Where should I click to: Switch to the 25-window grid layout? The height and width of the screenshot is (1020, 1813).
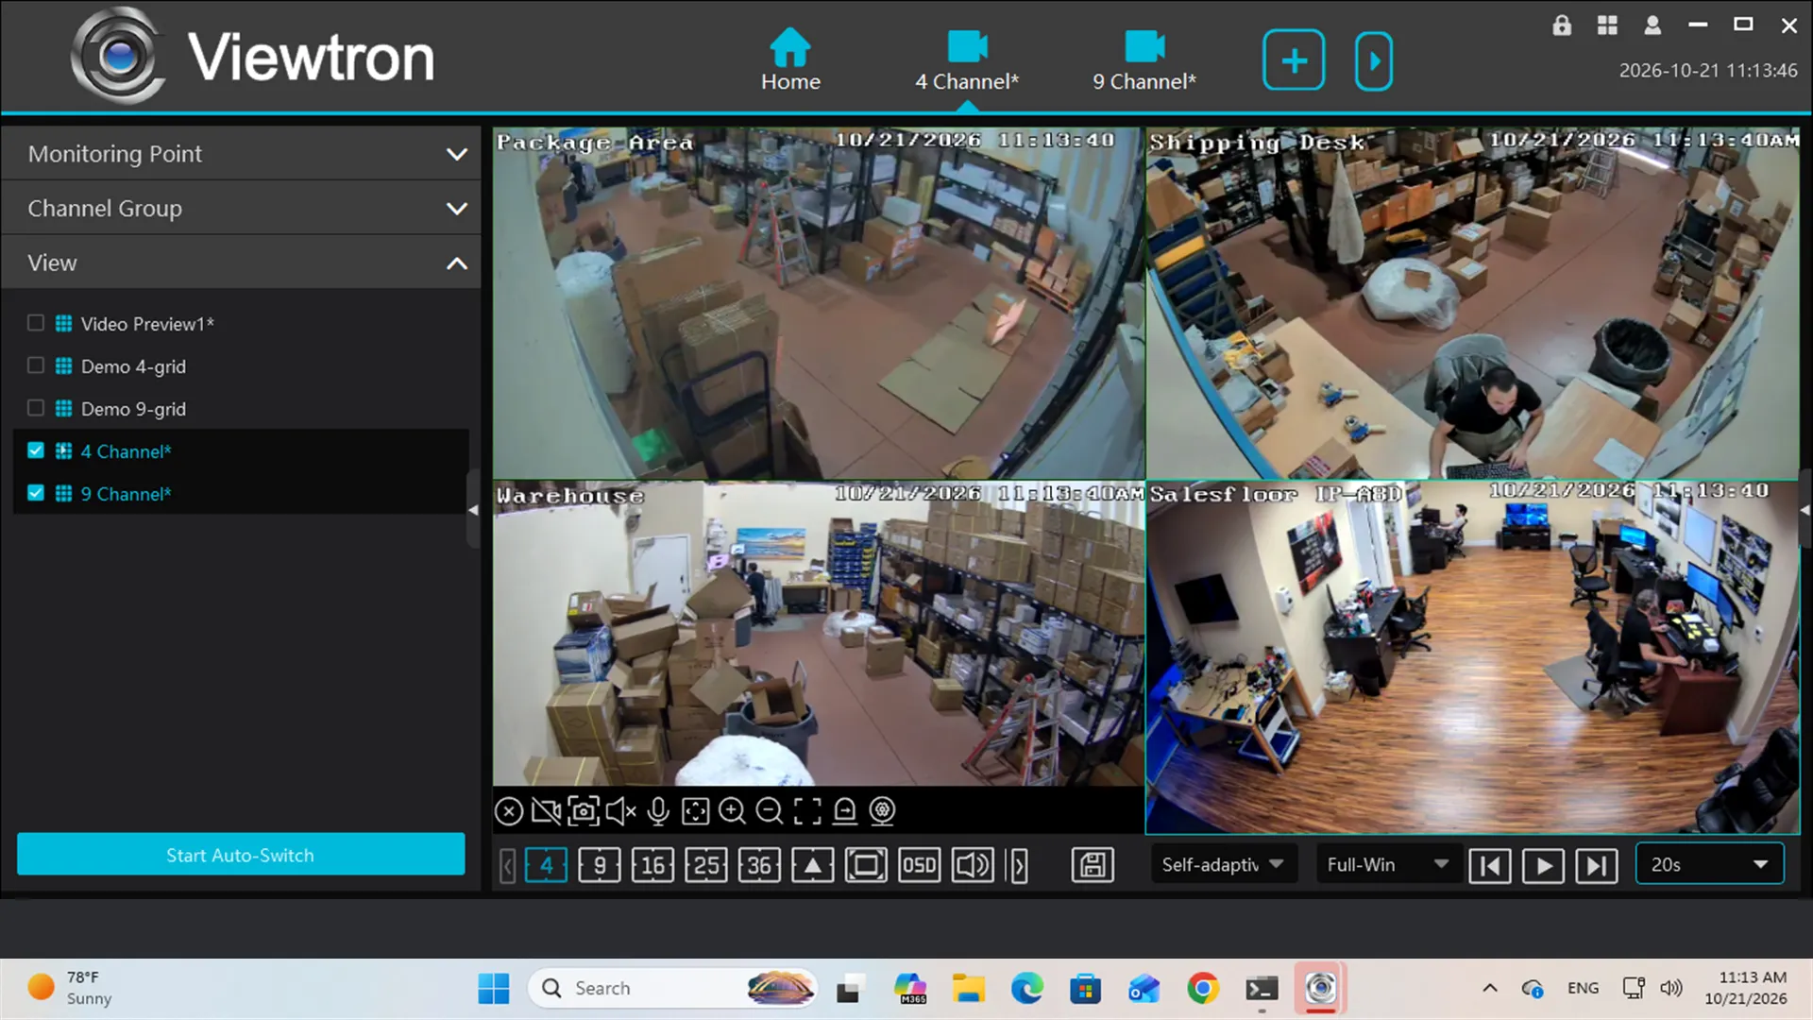(706, 865)
